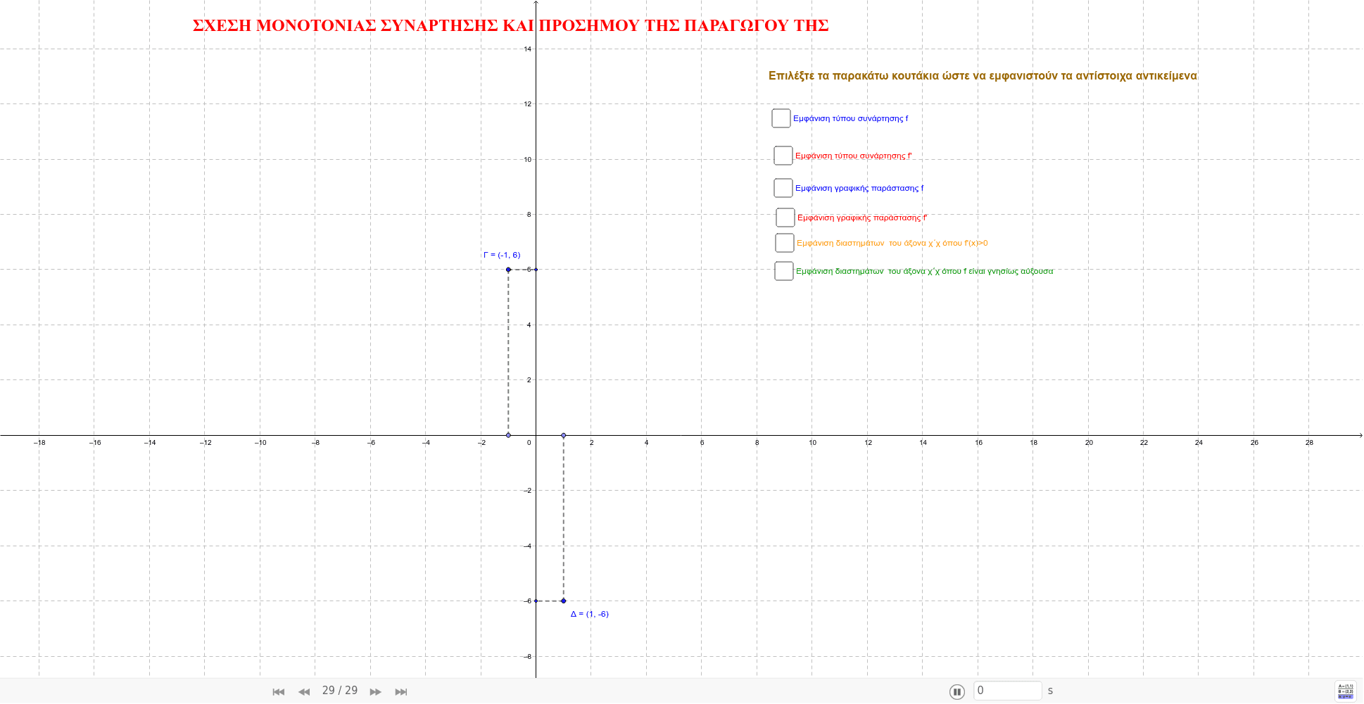1364x704 pixels.
Task: Click the step counter 29 / 29
Action: [x=340, y=691]
